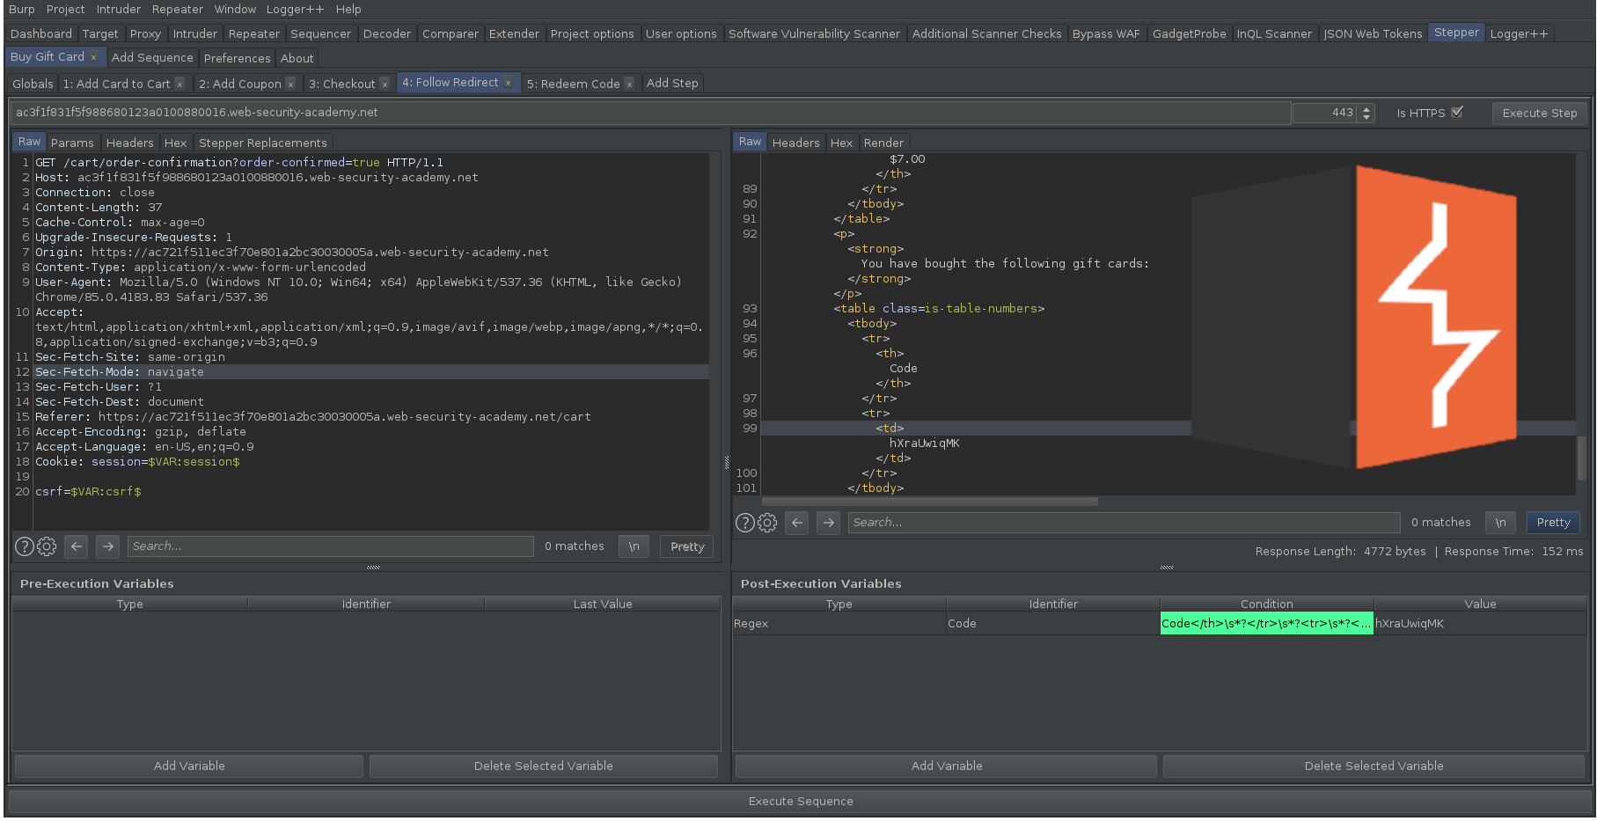Click the help icon in the response editor
This screenshot has width=1597, height=821.
click(744, 522)
